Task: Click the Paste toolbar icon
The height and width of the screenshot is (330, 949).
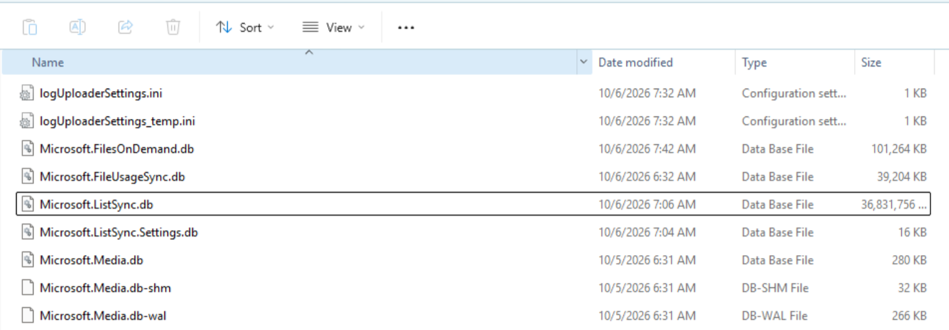Action: (x=30, y=27)
